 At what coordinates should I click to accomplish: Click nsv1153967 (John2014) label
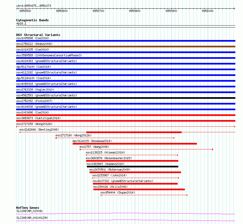click(109, 175)
